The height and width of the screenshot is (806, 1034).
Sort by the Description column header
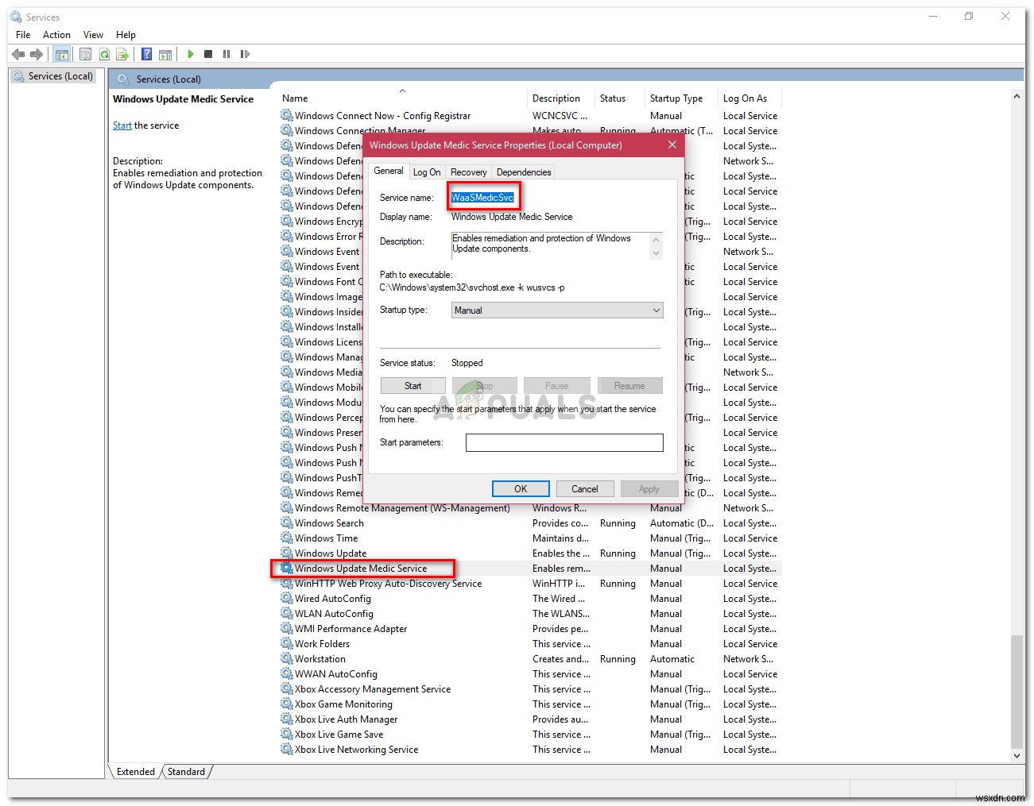tap(561, 98)
